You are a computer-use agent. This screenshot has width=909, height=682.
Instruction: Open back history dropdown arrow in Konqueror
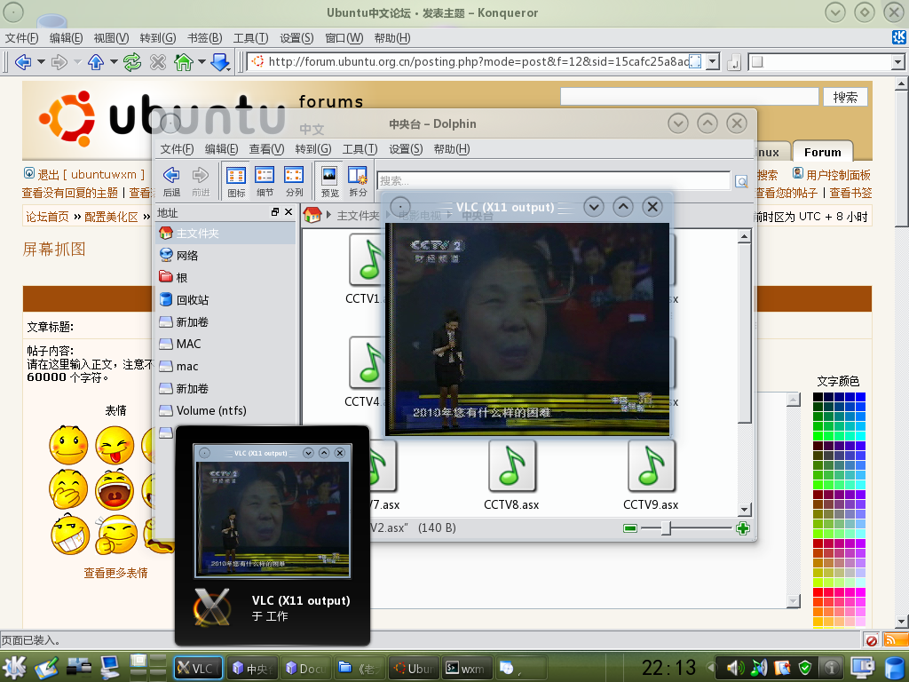pos(41,61)
